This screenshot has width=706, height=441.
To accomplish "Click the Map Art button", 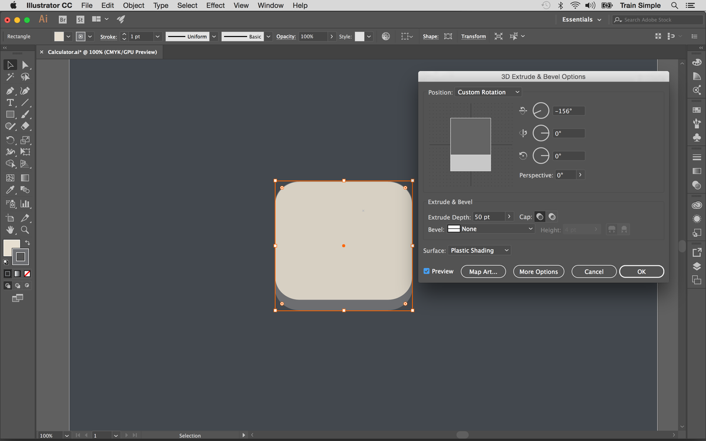I will (483, 271).
